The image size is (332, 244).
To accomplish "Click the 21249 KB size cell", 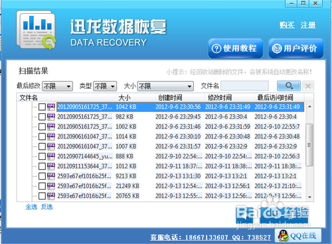I will click(127, 186).
